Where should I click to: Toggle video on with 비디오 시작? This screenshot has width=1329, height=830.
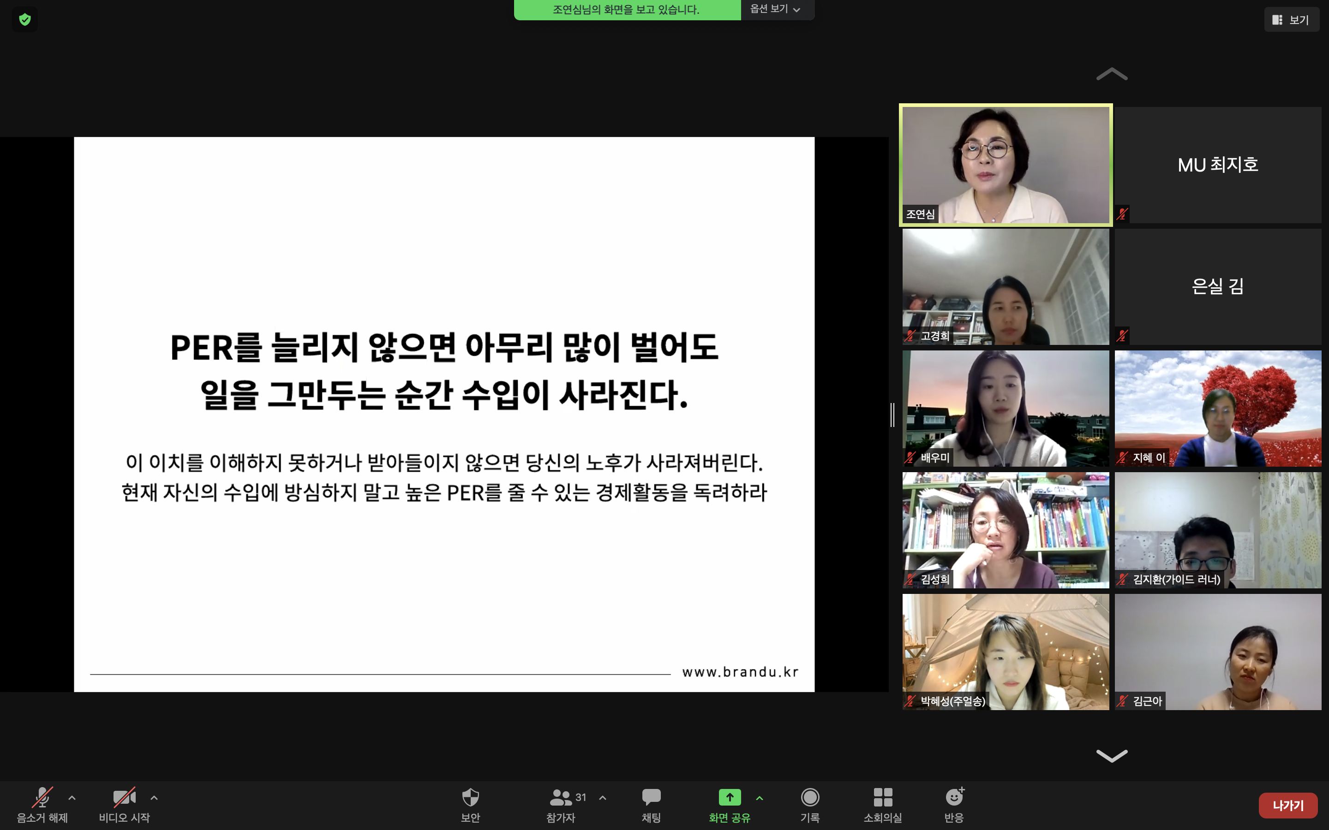click(124, 798)
